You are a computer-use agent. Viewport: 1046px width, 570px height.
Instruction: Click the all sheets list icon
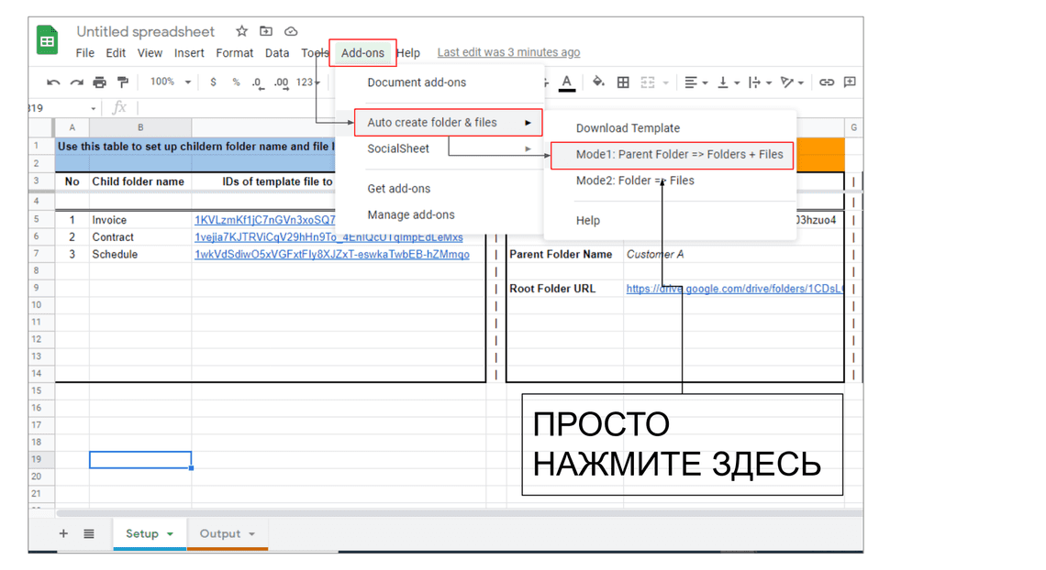(89, 533)
